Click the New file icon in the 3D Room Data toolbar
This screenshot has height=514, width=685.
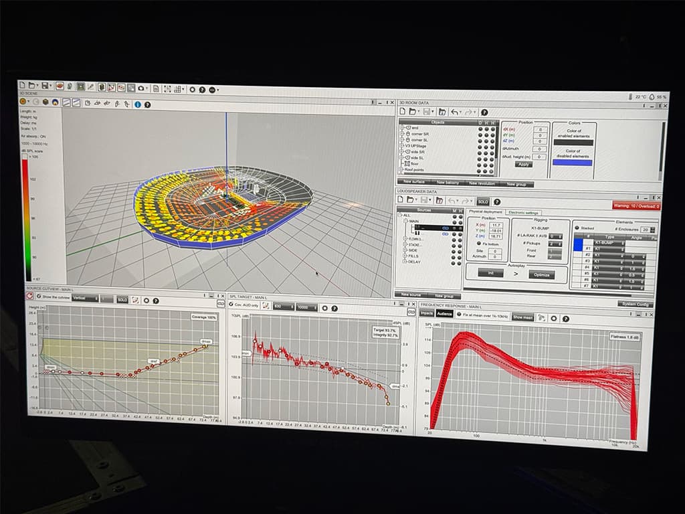click(403, 112)
